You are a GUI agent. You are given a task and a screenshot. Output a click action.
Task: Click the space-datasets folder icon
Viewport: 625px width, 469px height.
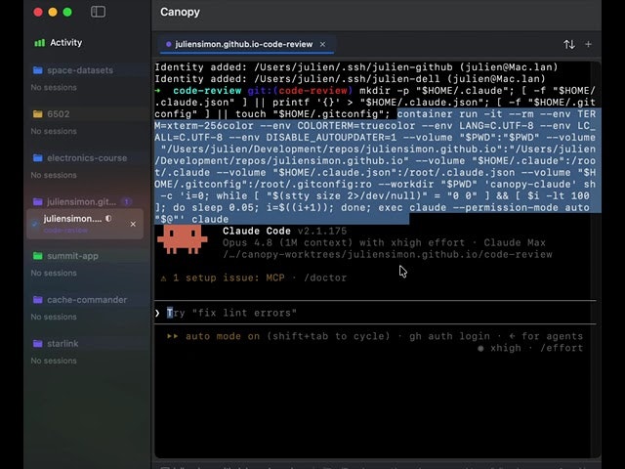[x=38, y=70]
